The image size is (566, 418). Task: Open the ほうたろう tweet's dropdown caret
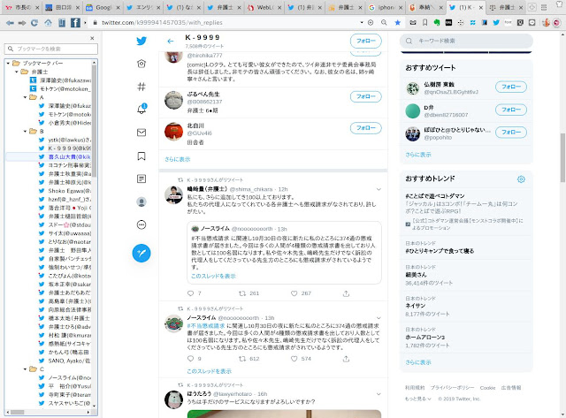(x=379, y=394)
